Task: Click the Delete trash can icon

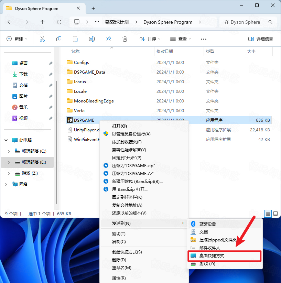Action: [125, 39]
